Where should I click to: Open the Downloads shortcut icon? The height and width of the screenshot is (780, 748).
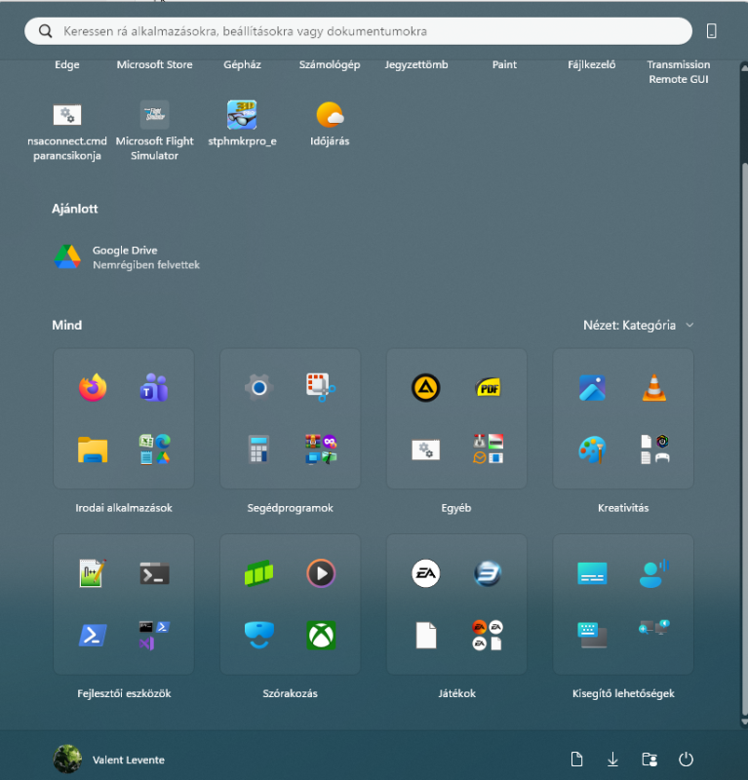pos(612,760)
